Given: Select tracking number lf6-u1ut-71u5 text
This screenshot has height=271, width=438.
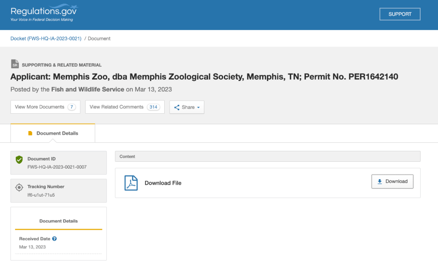Looking at the screenshot, I should click(41, 195).
